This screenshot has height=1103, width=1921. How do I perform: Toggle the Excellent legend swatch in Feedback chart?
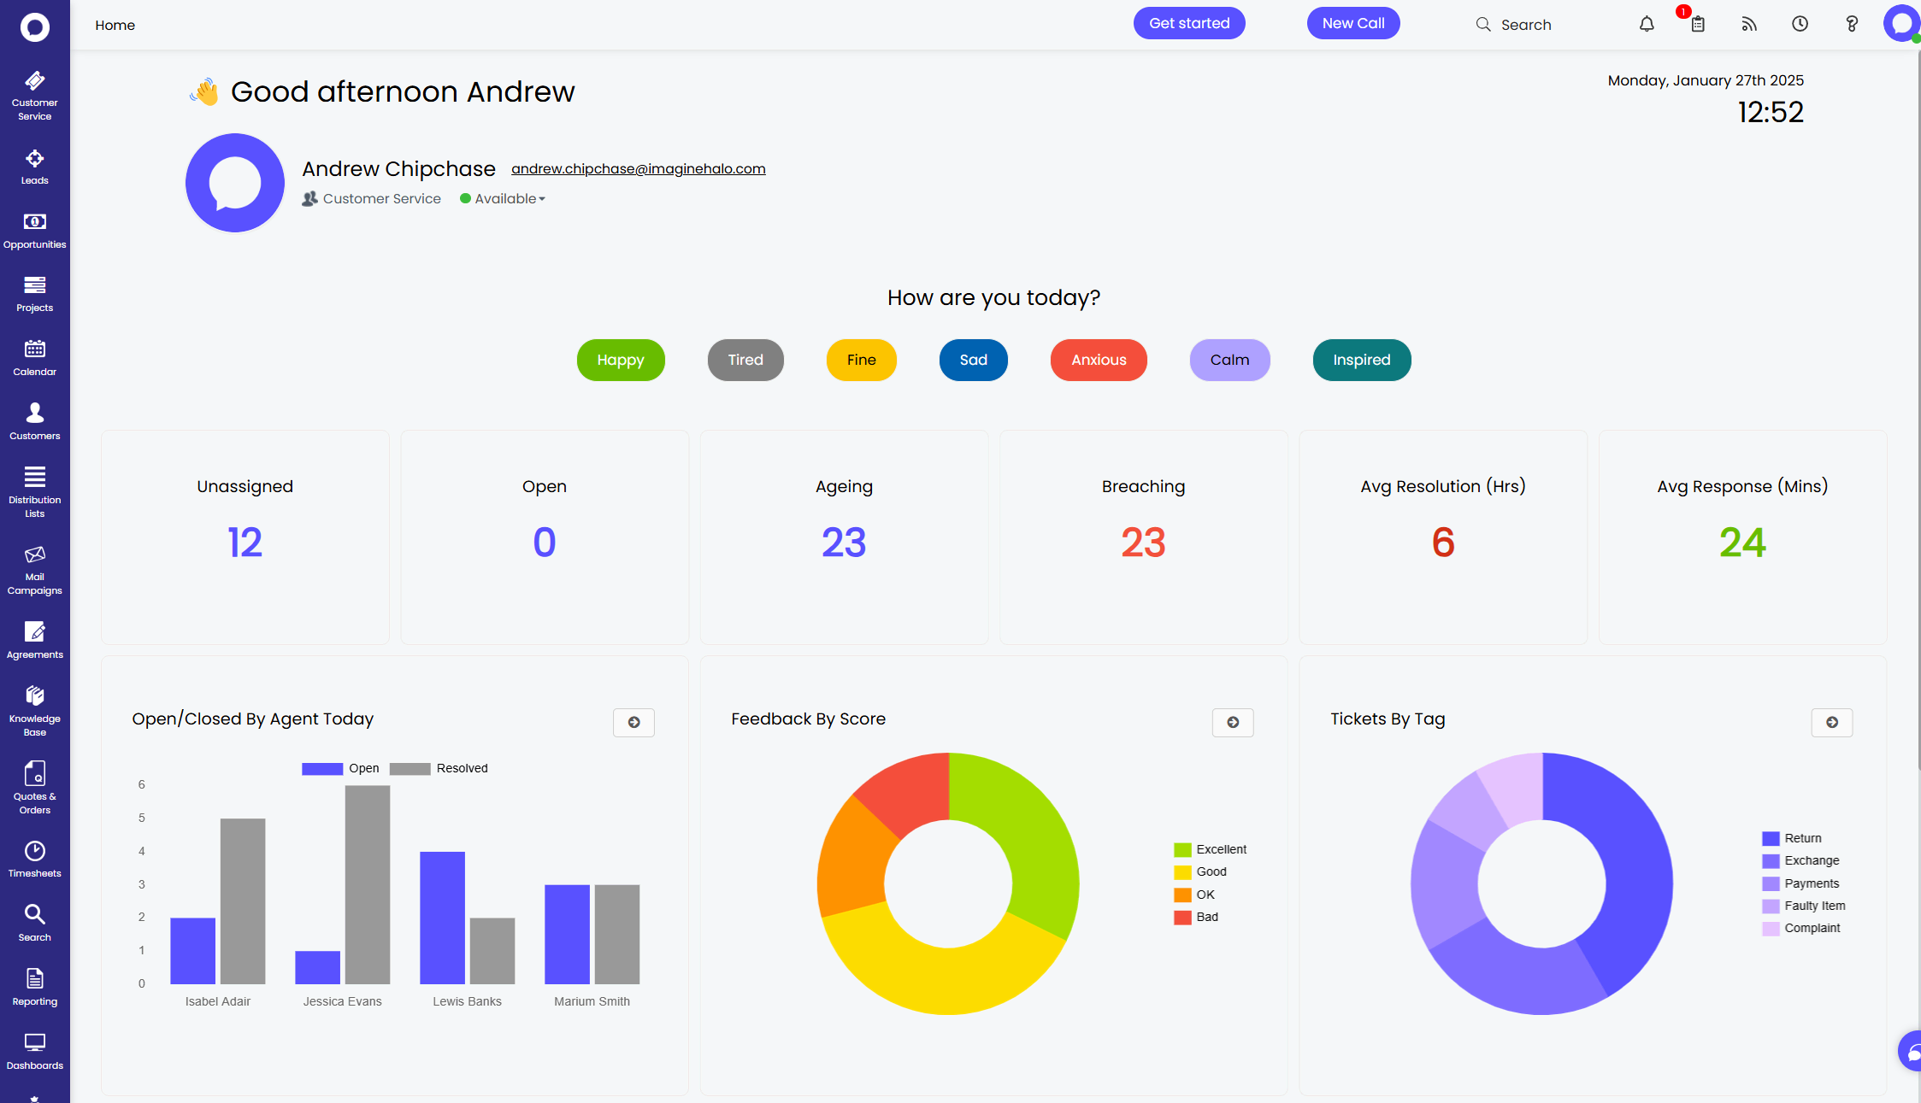1182,849
